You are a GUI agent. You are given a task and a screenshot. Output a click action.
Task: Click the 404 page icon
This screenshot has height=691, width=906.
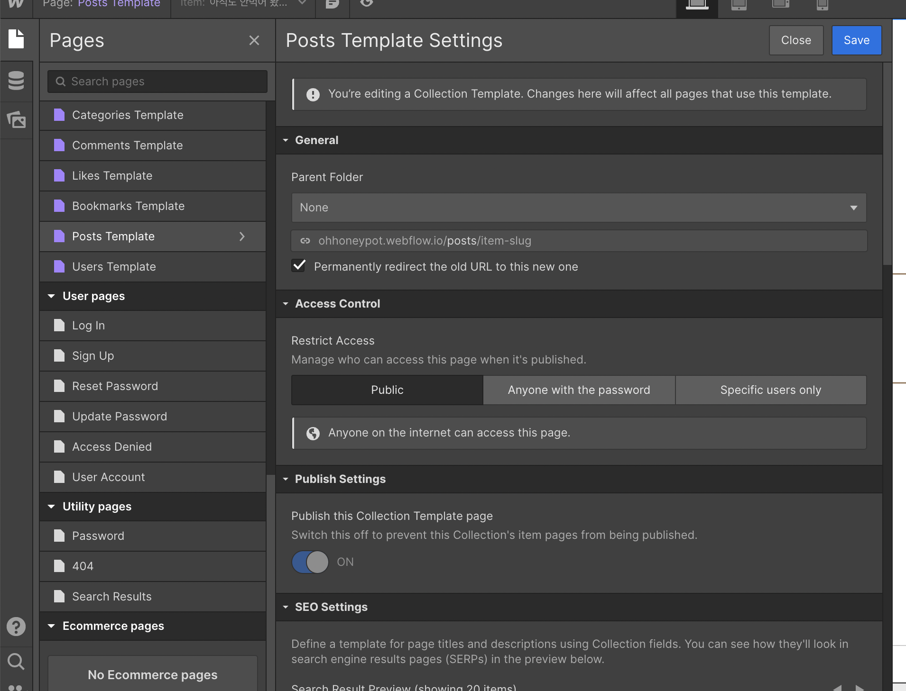click(59, 566)
